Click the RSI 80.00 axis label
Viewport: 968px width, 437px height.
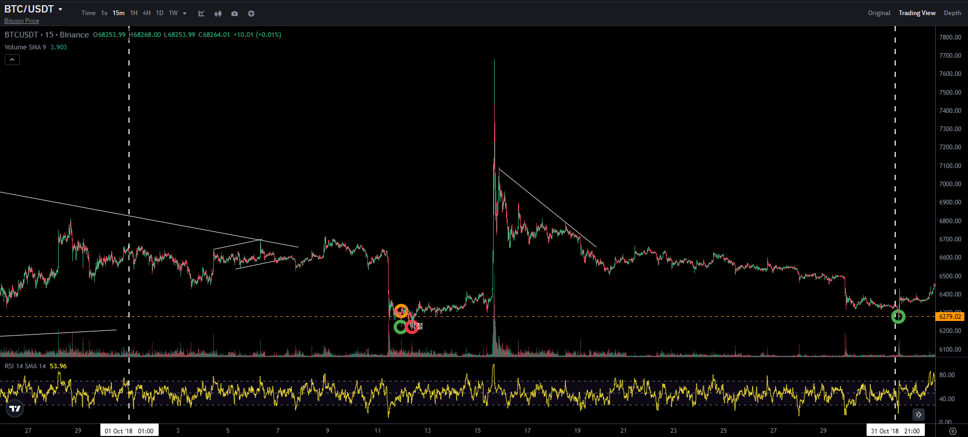point(947,375)
